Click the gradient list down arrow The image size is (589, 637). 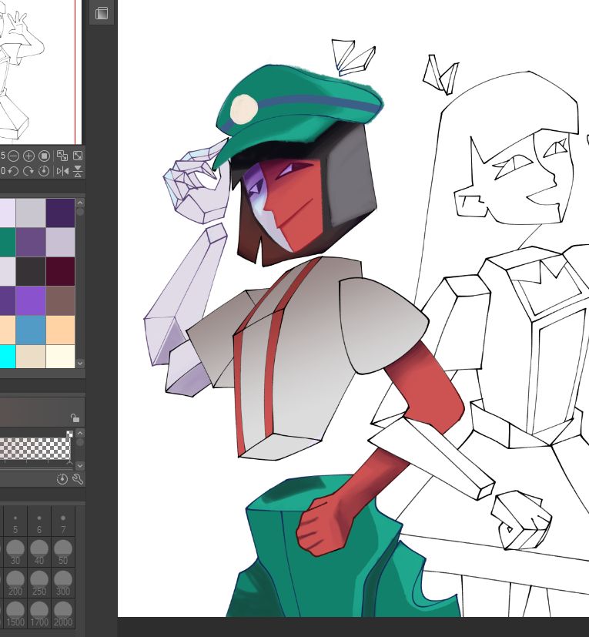point(80,465)
